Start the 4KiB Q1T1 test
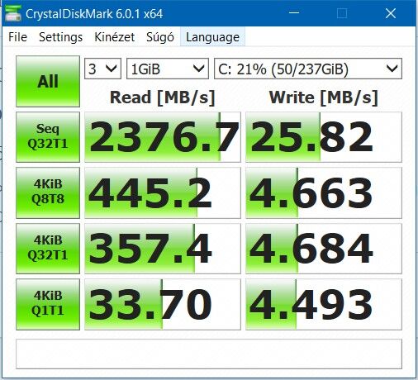This screenshot has width=418, height=380. click(48, 304)
